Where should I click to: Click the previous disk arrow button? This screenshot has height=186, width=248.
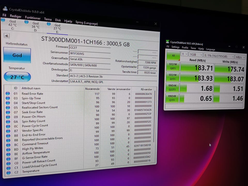pyautogui.click(x=6, y=36)
